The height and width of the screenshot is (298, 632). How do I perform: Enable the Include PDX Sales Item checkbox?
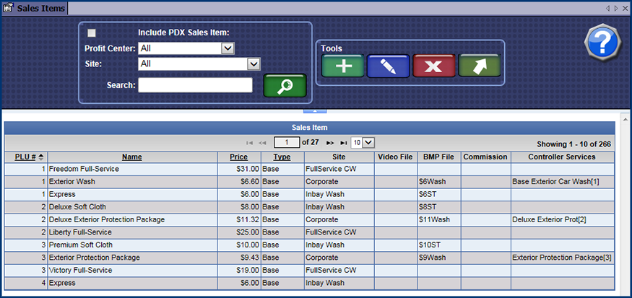point(92,32)
